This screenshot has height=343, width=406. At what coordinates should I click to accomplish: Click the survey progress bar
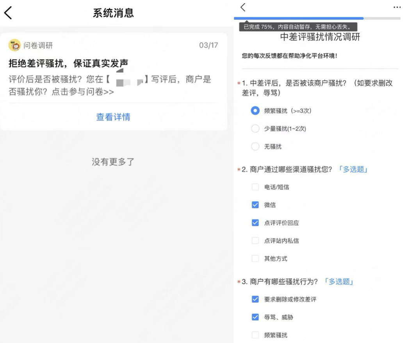(317, 18)
